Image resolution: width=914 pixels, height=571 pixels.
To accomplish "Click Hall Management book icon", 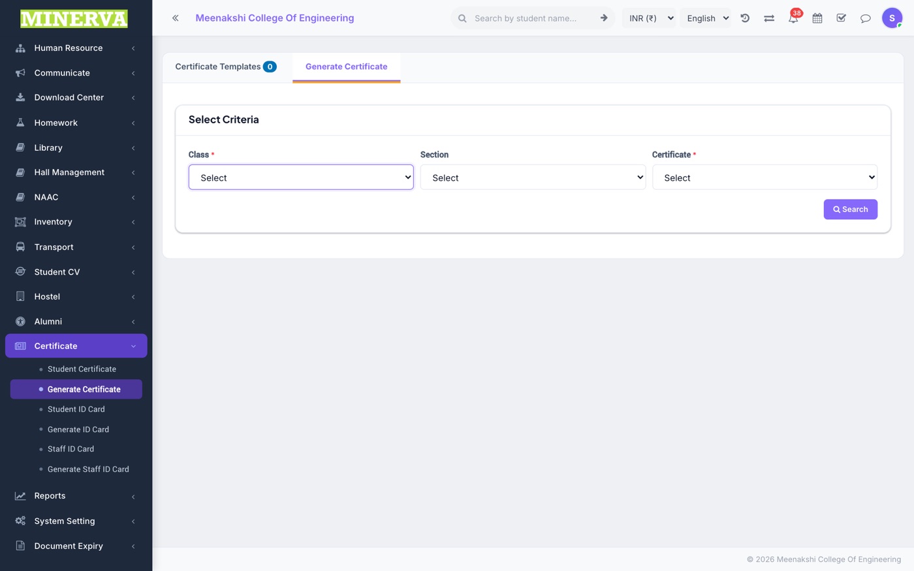I will 20,172.
